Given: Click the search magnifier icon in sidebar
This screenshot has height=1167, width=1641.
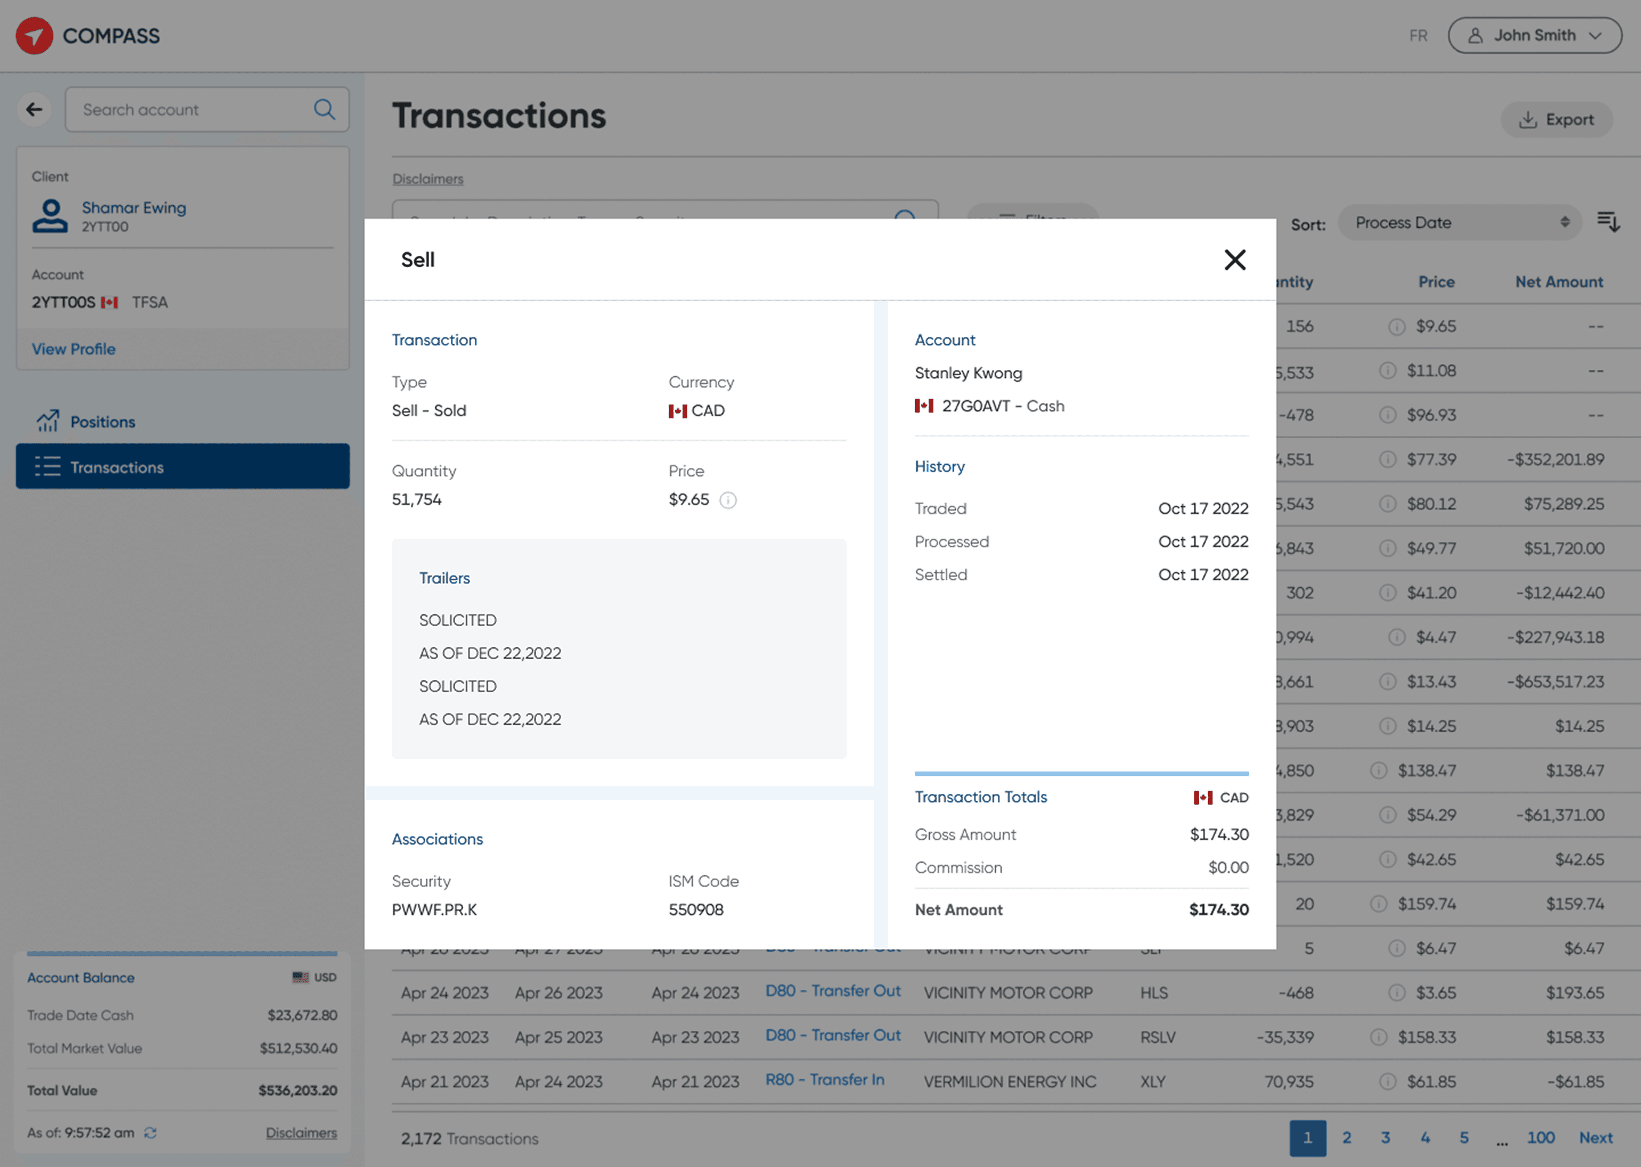Looking at the screenshot, I should (x=324, y=109).
